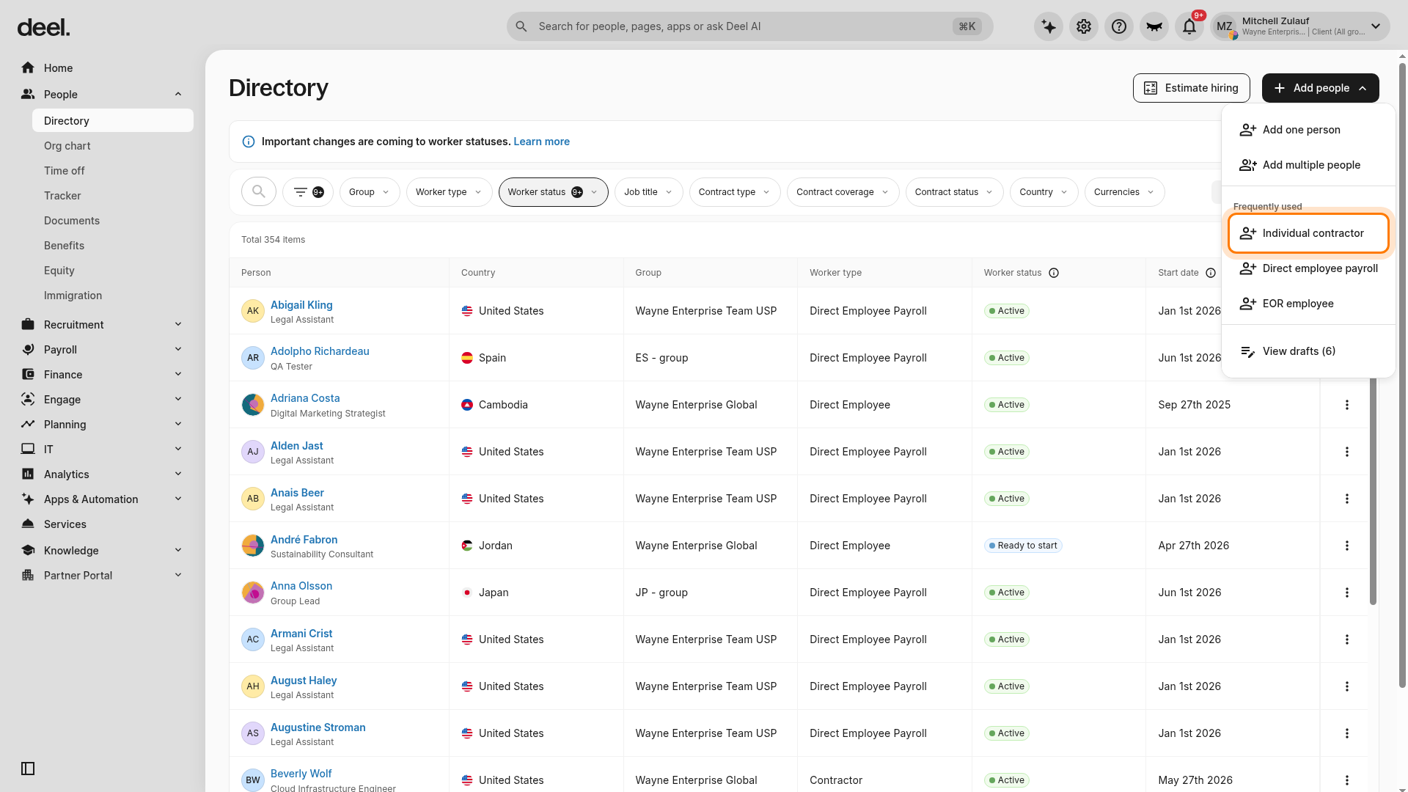Open Adolpho Richardeau's profile link
The height and width of the screenshot is (792, 1408).
[x=320, y=351]
